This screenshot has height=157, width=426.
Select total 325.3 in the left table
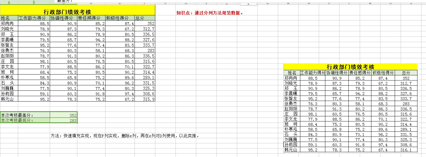click(145, 88)
